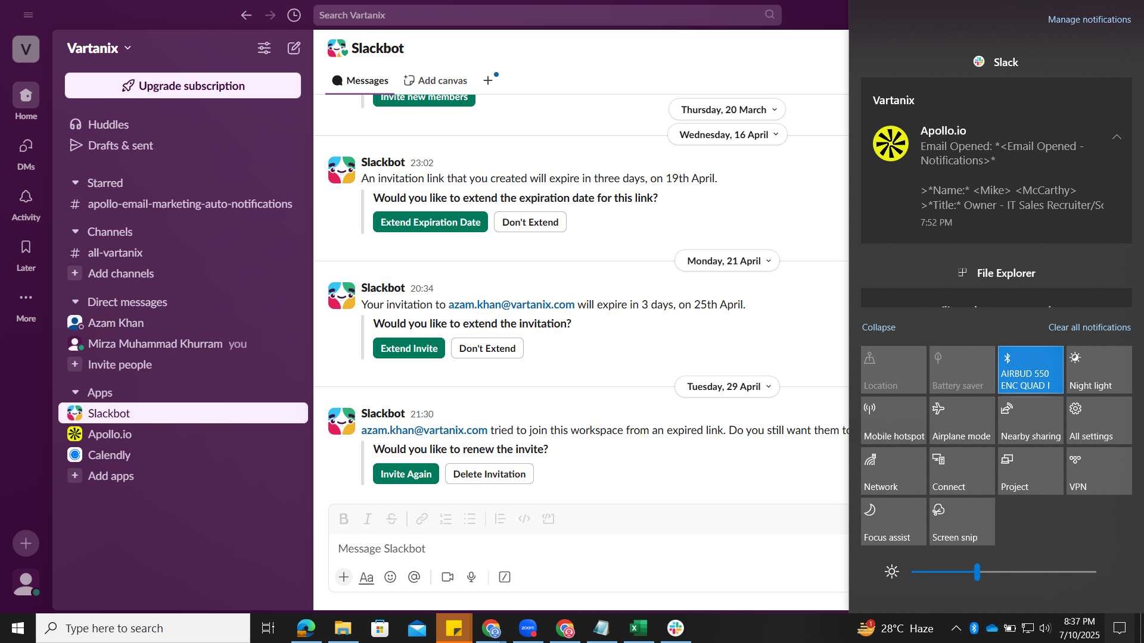Collapse the Channels section
Image resolution: width=1144 pixels, height=643 pixels.
point(75,232)
